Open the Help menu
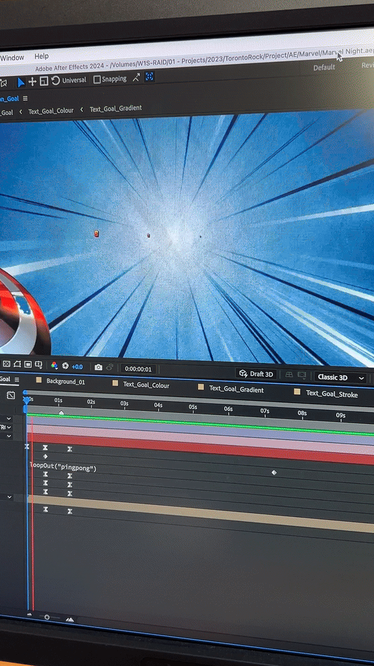The width and height of the screenshot is (374, 666). (42, 56)
